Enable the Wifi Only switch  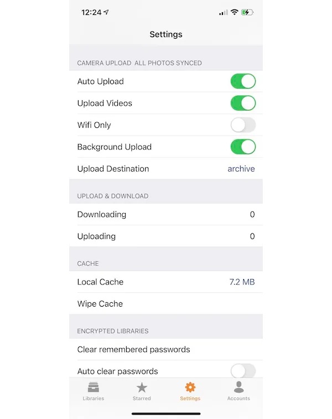[243, 125]
